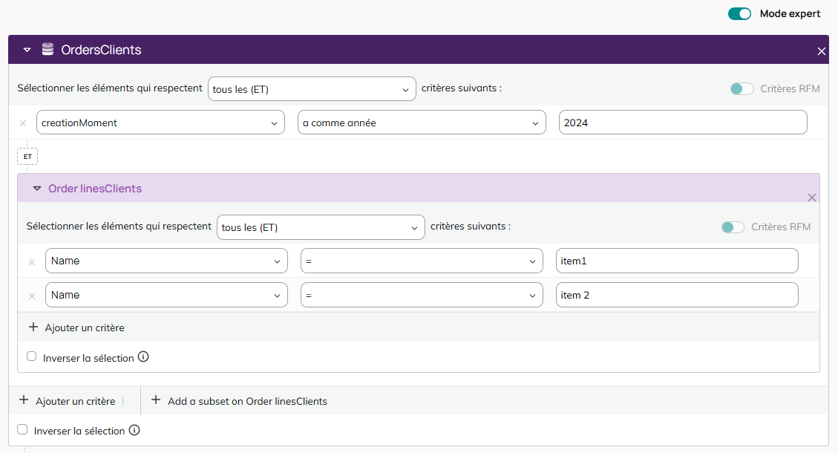Viewport: 838px width, 453px height.
Task: Show info for Order linesClients Inverser la sélection
Action: 143,356
